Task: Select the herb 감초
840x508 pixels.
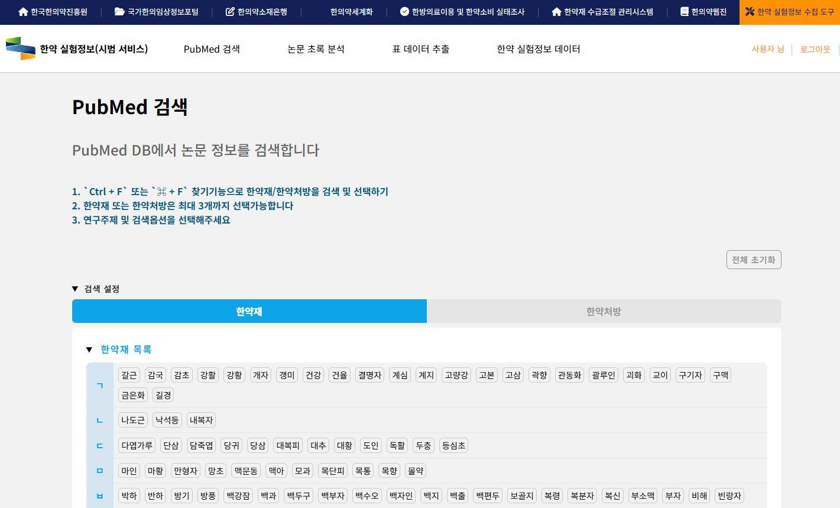Action: (x=181, y=375)
